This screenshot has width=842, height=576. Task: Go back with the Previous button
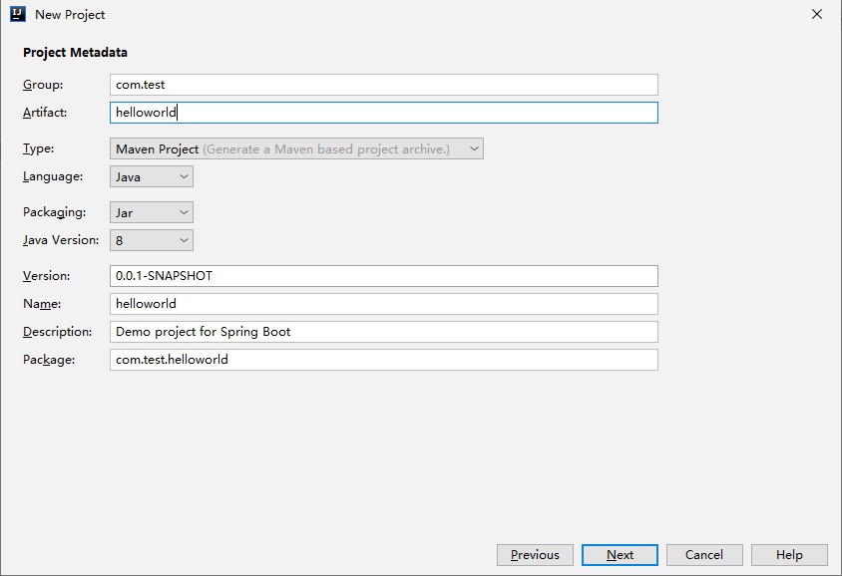pos(535,554)
